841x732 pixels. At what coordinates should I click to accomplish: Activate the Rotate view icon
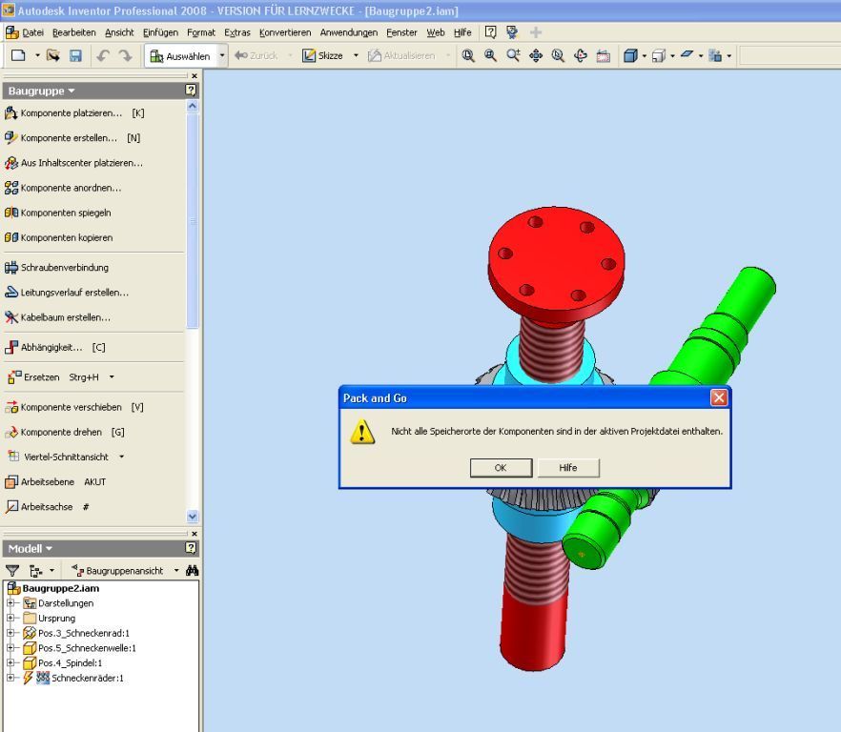(x=581, y=55)
